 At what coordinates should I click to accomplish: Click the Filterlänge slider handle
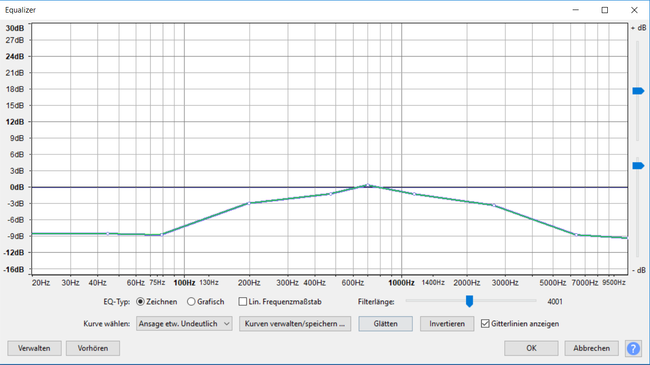click(469, 301)
